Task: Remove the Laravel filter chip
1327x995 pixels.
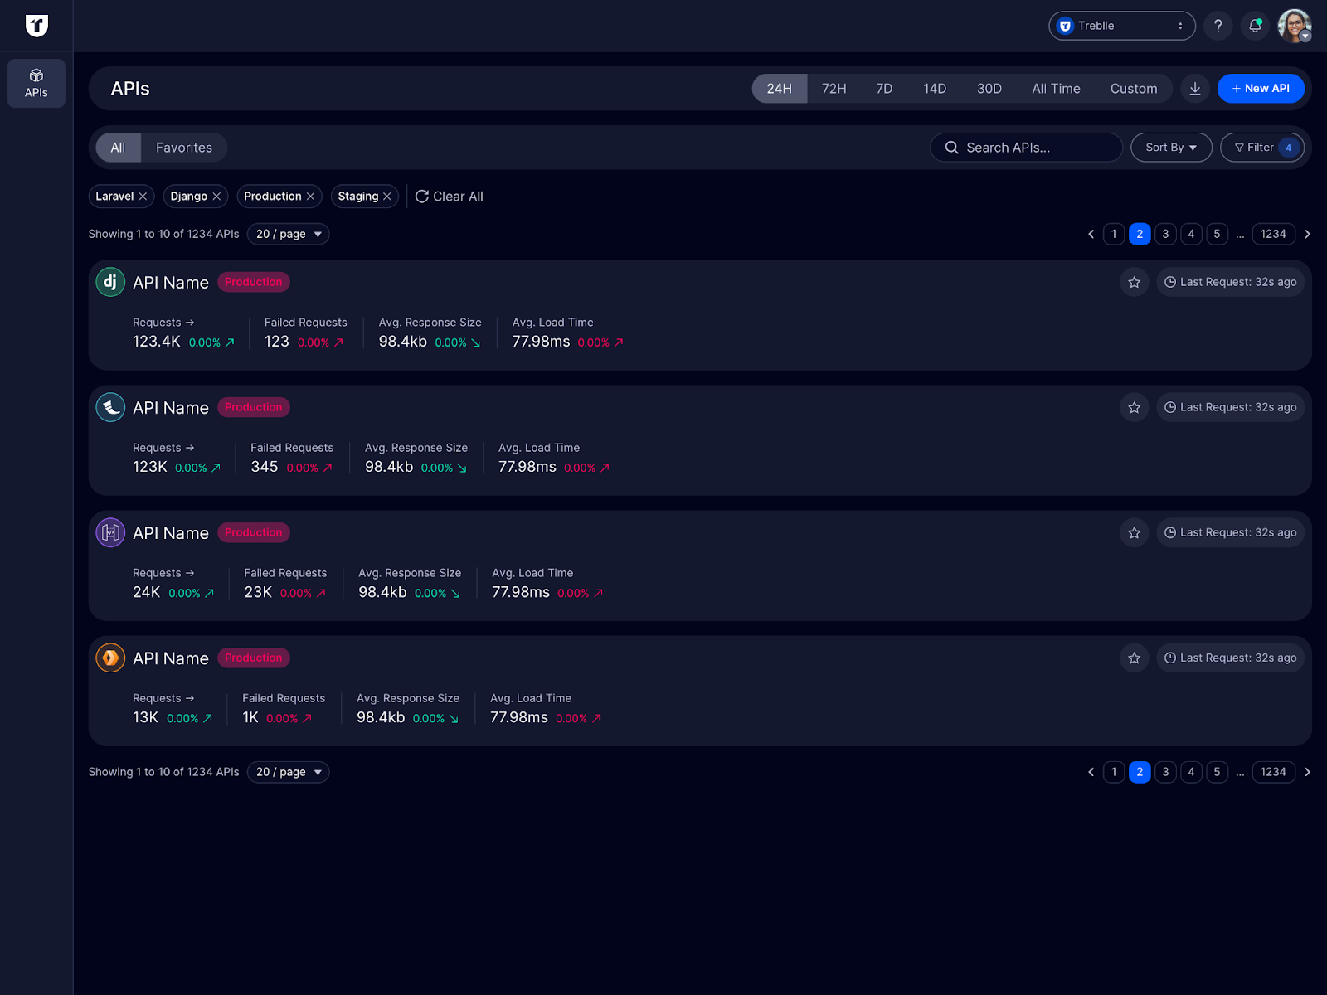Action: (143, 197)
